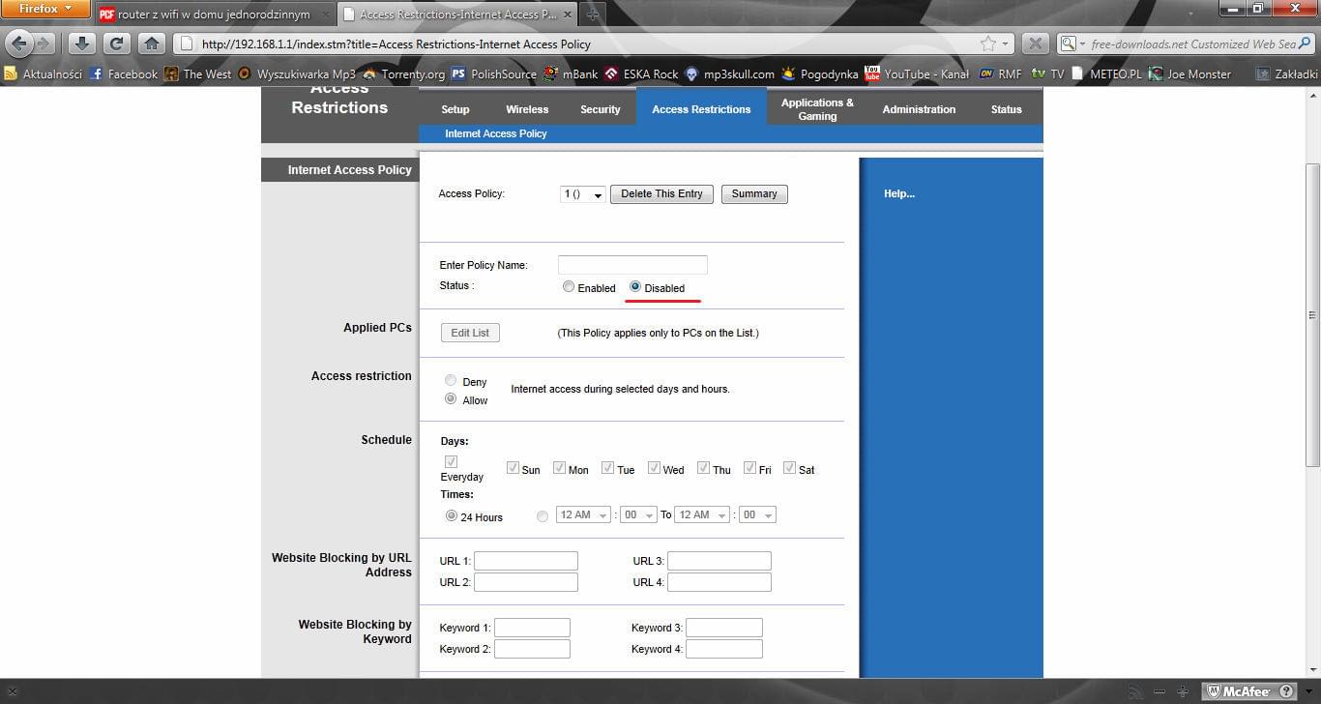1321x704 pixels.
Task: Open the end time minutes dropdown
Action: click(757, 515)
